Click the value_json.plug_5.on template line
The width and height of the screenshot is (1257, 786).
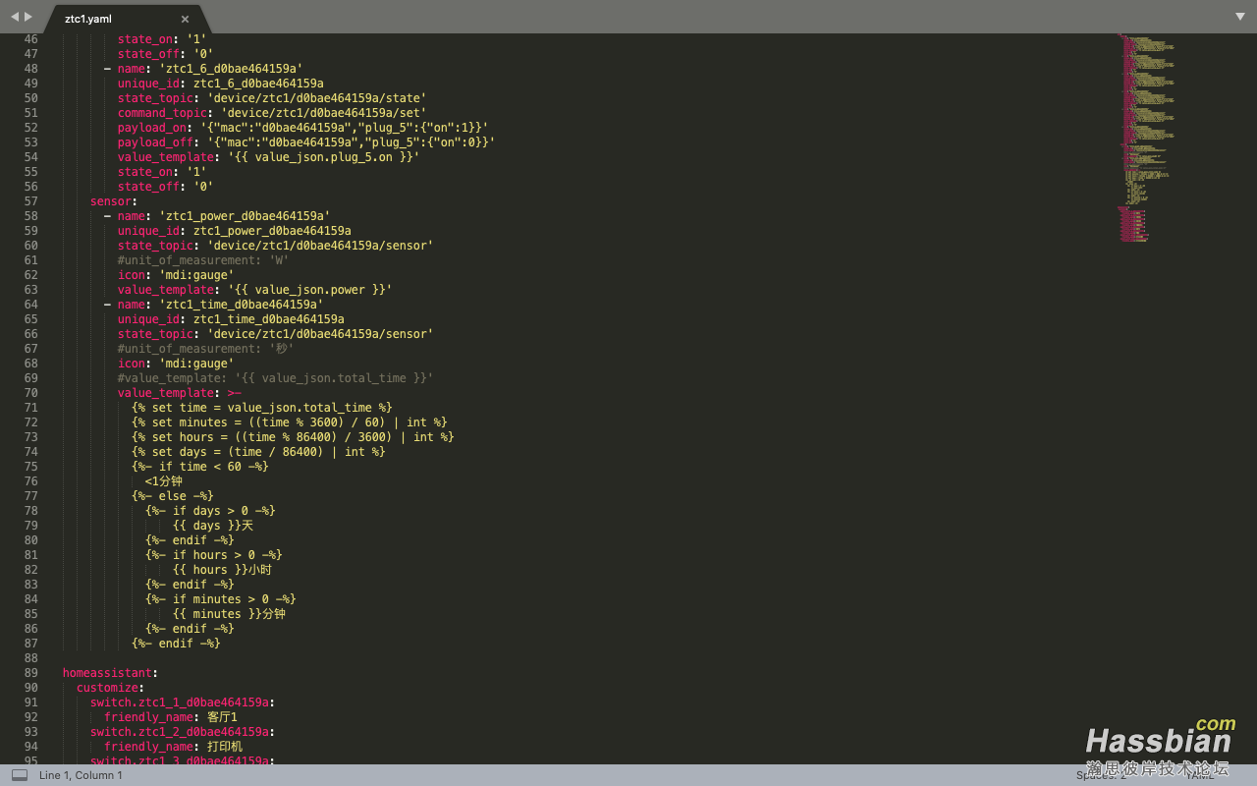click(x=269, y=157)
